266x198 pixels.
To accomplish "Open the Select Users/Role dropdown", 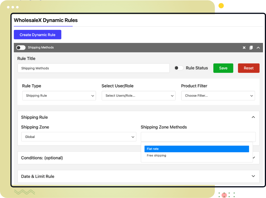I will coord(138,96).
